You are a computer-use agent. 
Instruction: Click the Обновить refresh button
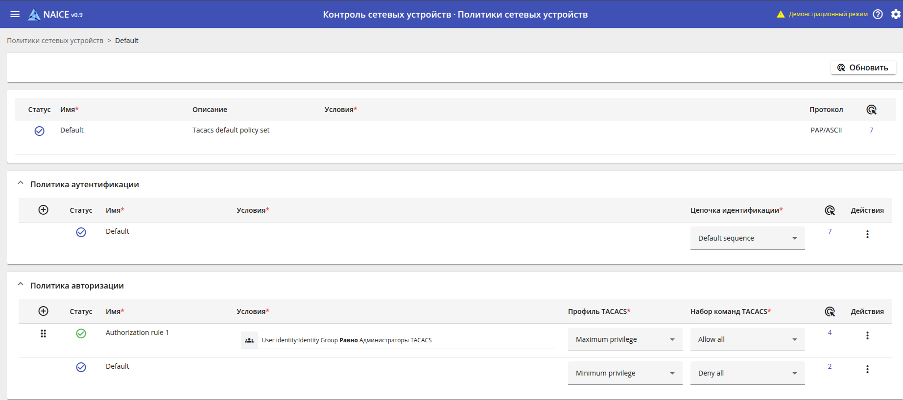point(863,67)
